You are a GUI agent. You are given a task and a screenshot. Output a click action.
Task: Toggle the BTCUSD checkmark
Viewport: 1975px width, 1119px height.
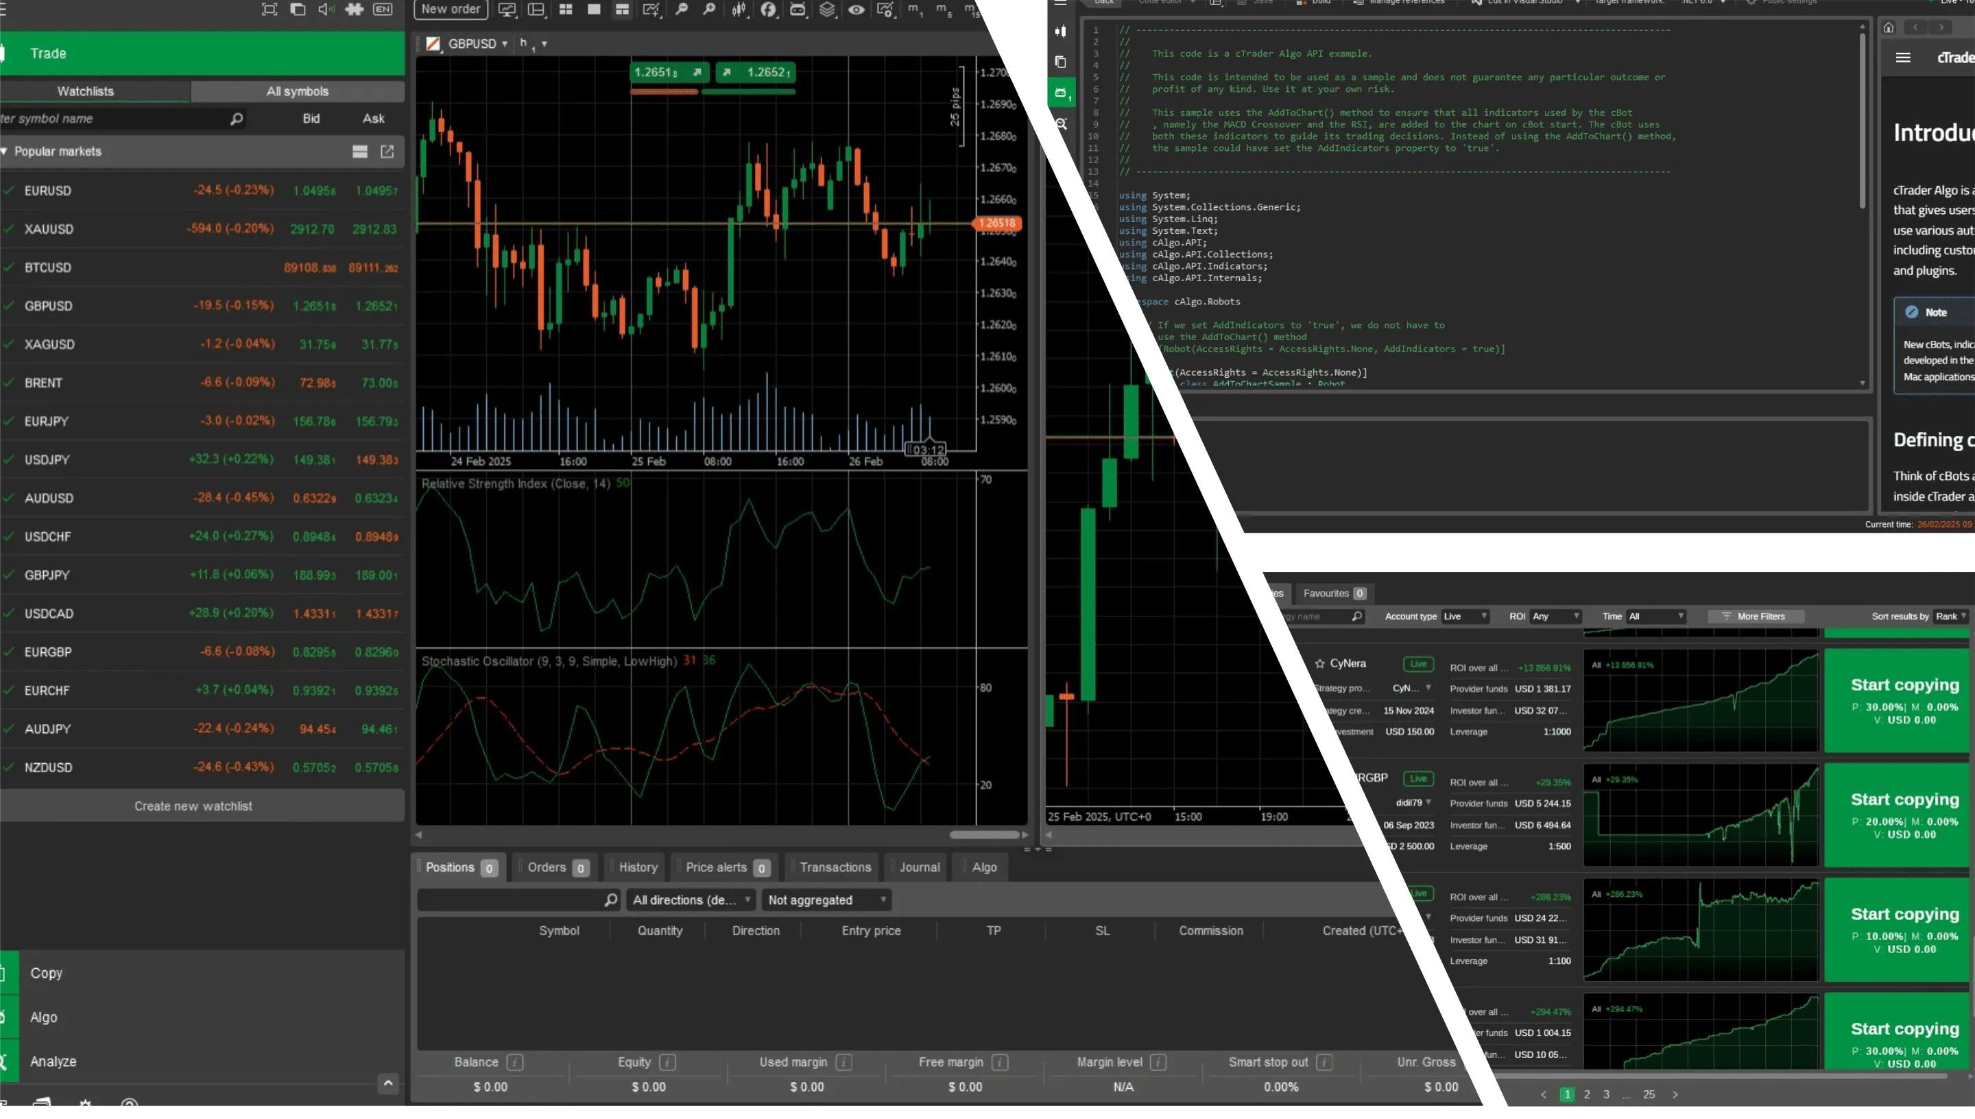(x=8, y=267)
